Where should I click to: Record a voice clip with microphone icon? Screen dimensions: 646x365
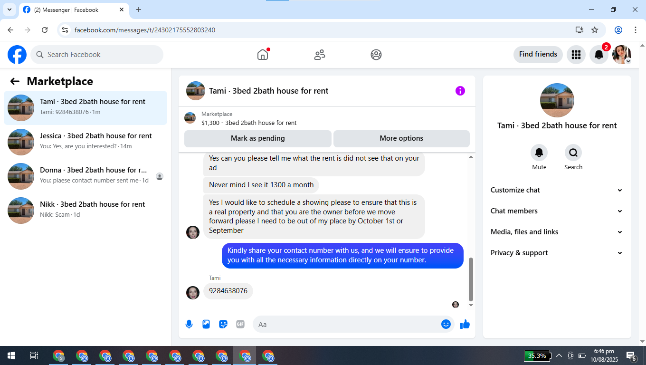189,324
